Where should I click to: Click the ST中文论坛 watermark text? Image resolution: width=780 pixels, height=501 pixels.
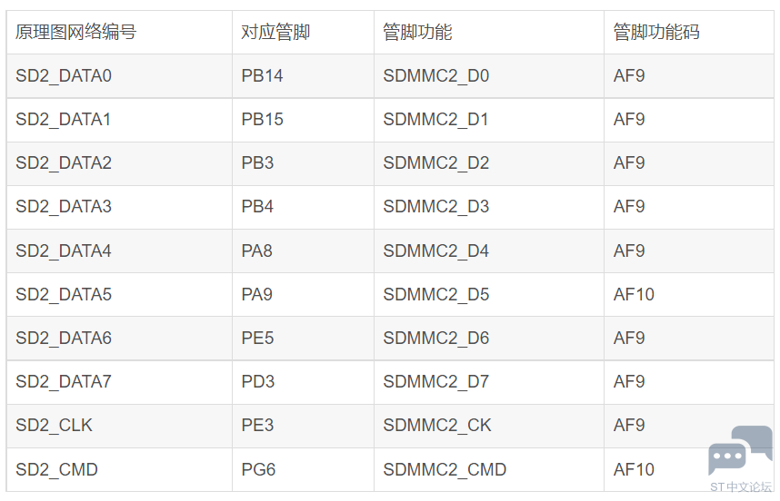(x=741, y=487)
